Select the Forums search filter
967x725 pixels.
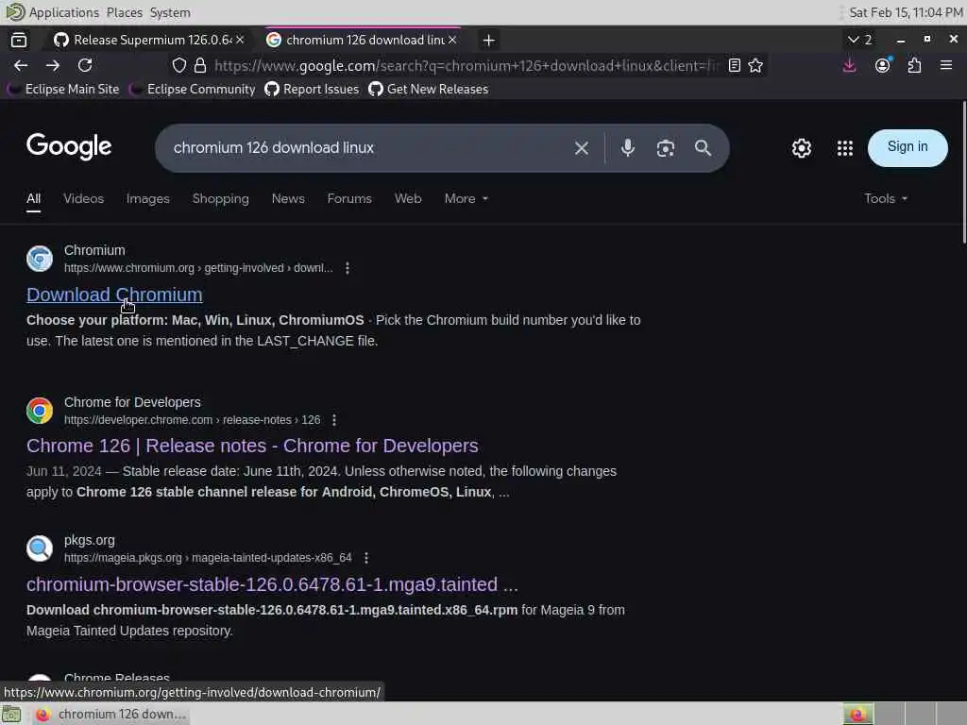[x=349, y=198]
